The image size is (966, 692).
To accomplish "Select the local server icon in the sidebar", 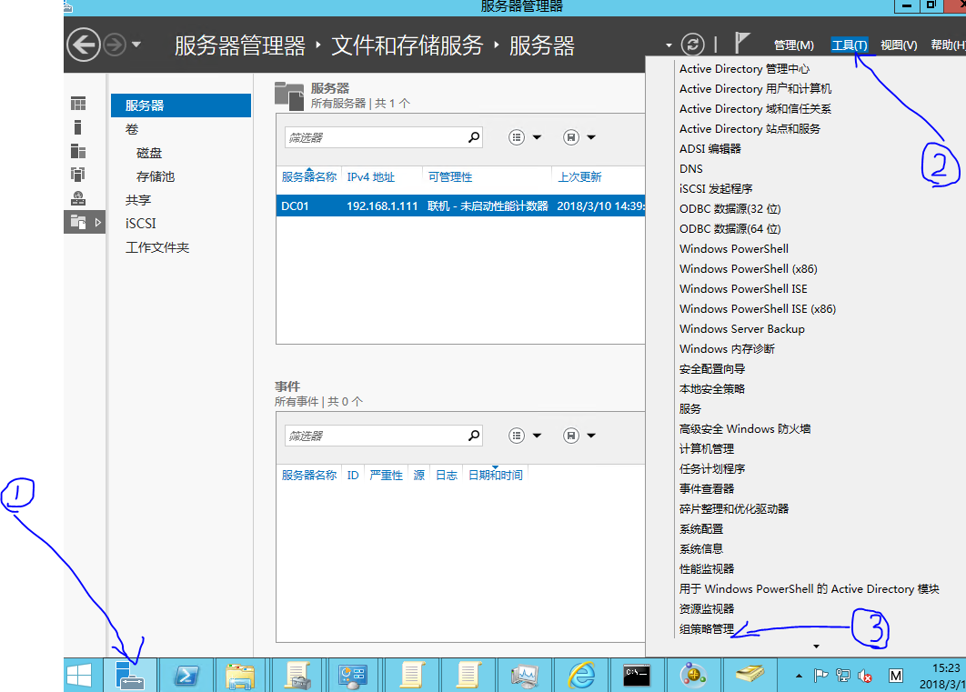I will (79, 127).
